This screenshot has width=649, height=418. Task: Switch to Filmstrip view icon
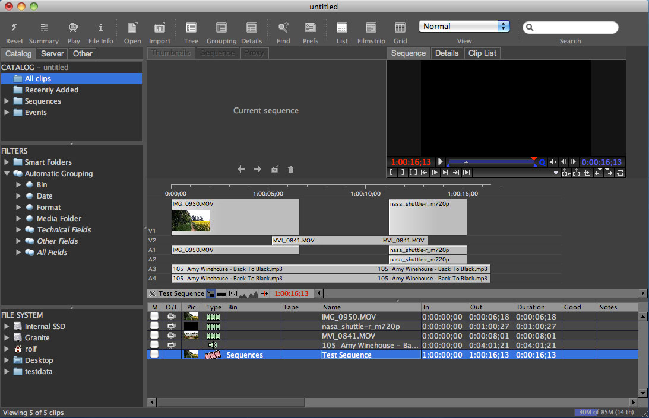click(x=371, y=28)
